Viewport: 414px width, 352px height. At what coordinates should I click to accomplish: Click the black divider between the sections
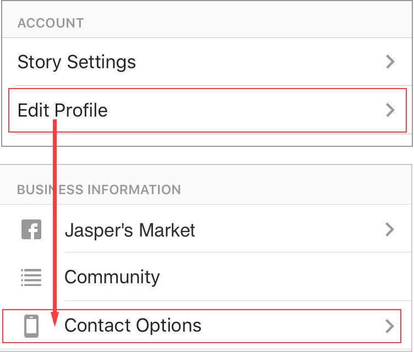[207, 155]
